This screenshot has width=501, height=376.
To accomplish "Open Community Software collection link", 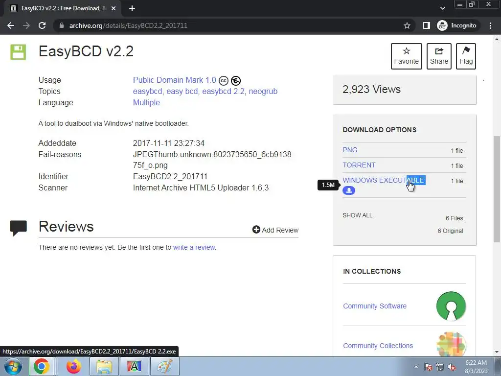I will (375, 306).
